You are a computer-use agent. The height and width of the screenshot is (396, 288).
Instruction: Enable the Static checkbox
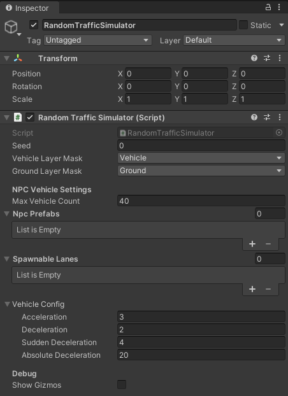click(243, 25)
